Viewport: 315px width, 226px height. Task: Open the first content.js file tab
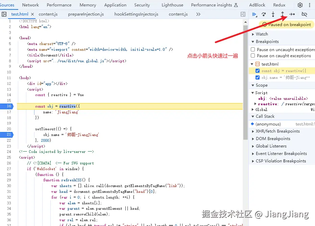tap(48, 14)
